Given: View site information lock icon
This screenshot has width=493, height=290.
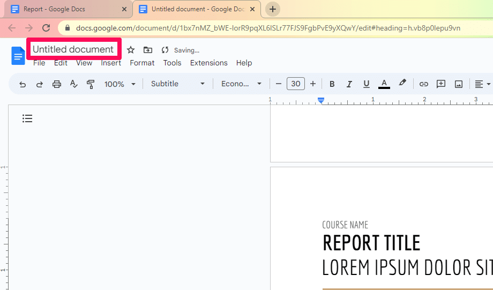Looking at the screenshot, I should point(68,28).
